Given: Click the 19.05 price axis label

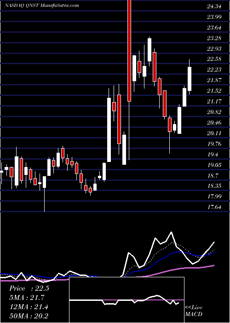Looking at the screenshot, I should click(214, 165).
